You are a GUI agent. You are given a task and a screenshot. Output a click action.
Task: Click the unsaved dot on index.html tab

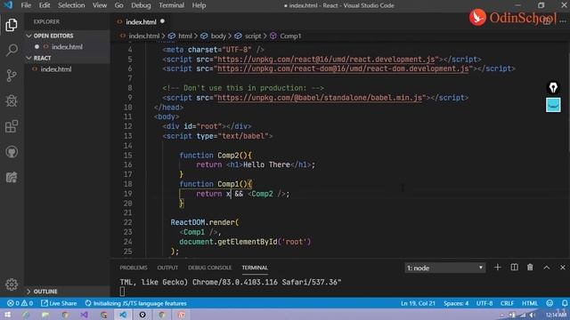[162, 21]
